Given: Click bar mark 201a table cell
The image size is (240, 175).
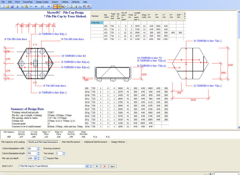Looking at the screenshot, I should point(87,92).
